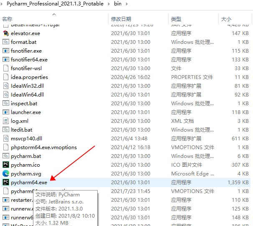This screenshot has height=226, width=253.
Task: Click the Microsoft Edge type cell
Action: (192, 174)
